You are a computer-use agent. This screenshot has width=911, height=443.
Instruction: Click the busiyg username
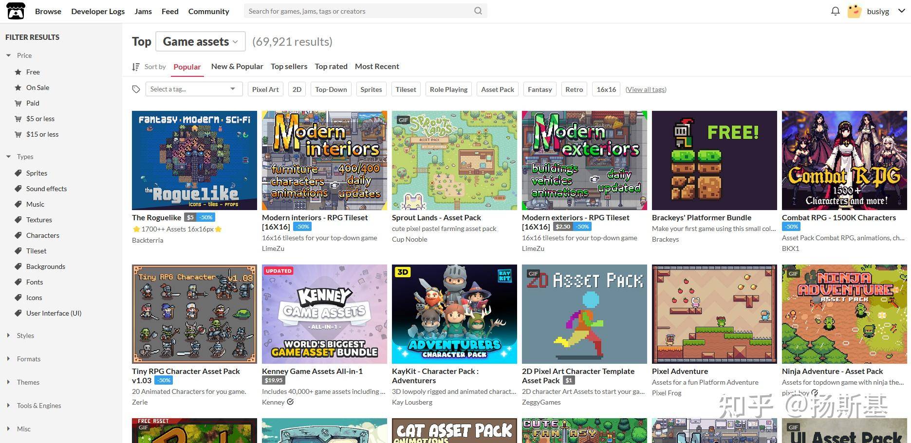click(x=878, y=11)
